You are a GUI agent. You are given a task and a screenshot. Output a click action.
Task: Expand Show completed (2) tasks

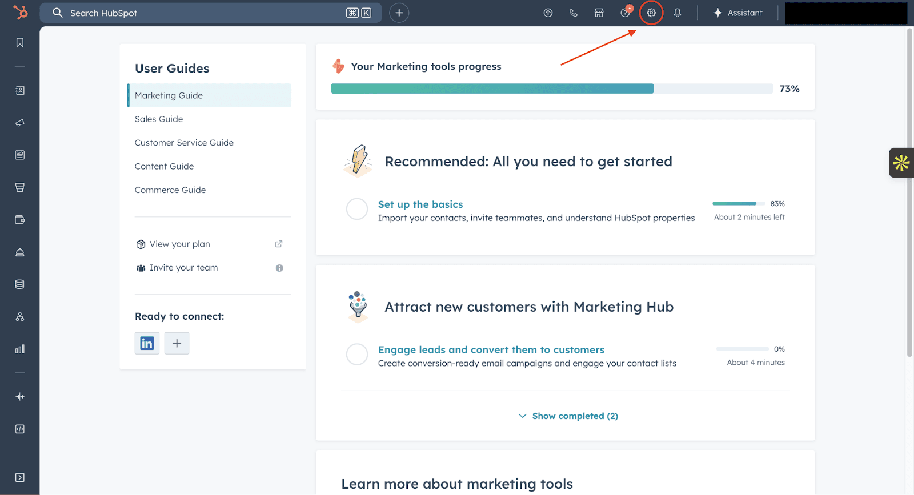point(568,416)
